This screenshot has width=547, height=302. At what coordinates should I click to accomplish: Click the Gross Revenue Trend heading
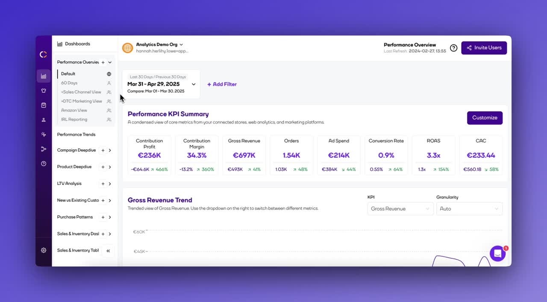160,200
